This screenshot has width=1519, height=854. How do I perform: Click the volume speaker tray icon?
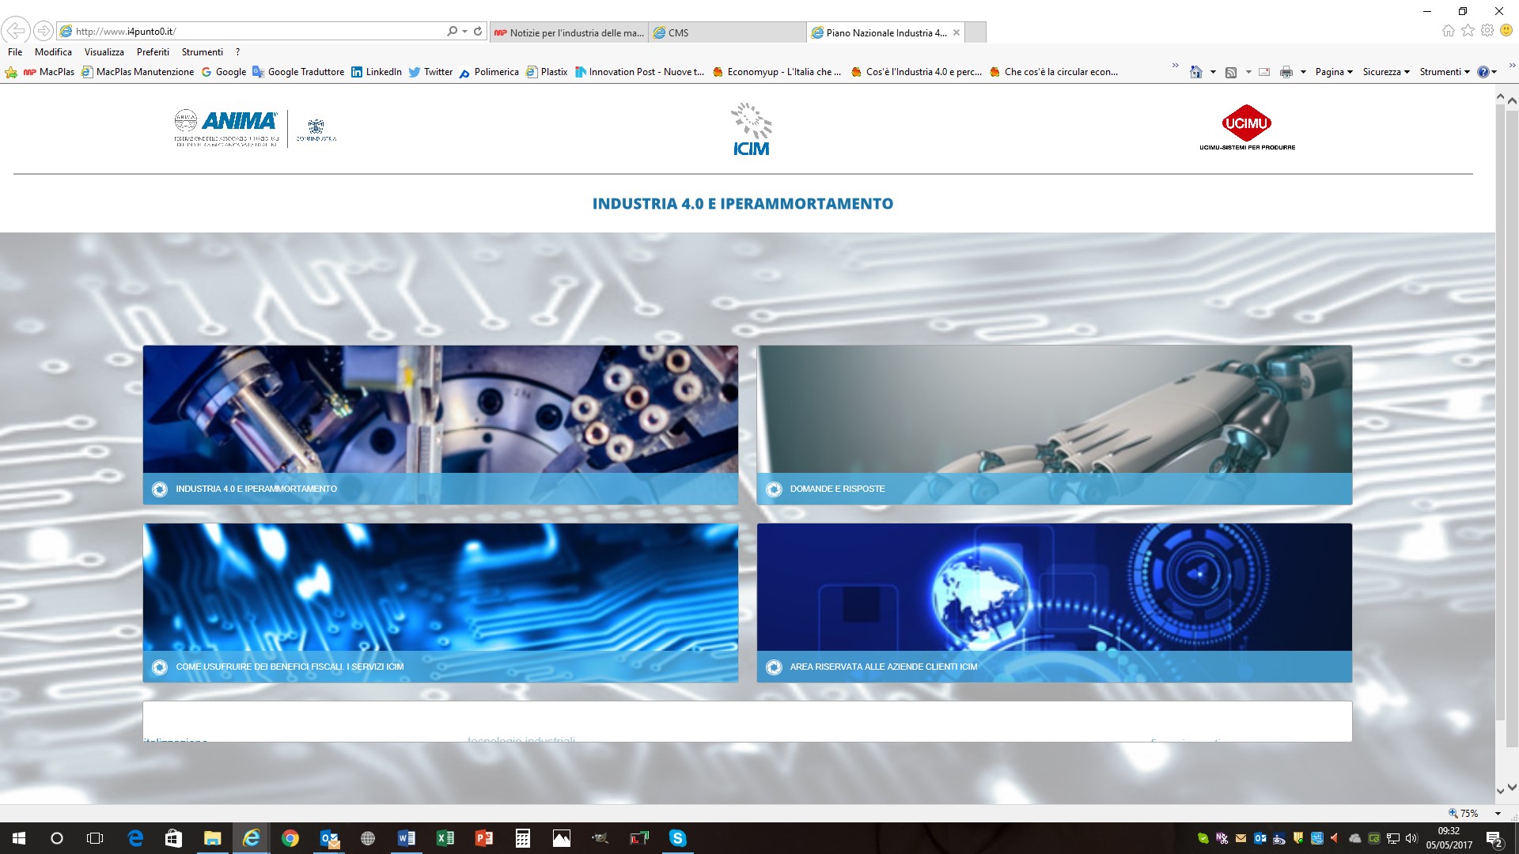click(1411, 838)
